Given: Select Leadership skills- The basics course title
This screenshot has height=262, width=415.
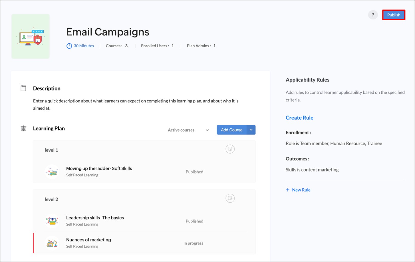Looking at the screenshot, I should [95, 218].
